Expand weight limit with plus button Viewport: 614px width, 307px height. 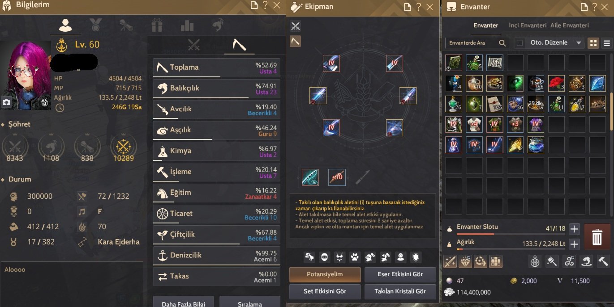pyautogui.click(x=574, y=244)
